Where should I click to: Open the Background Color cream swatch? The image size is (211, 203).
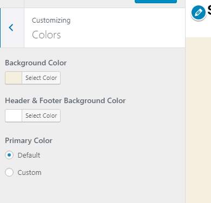tap(14, 78)
